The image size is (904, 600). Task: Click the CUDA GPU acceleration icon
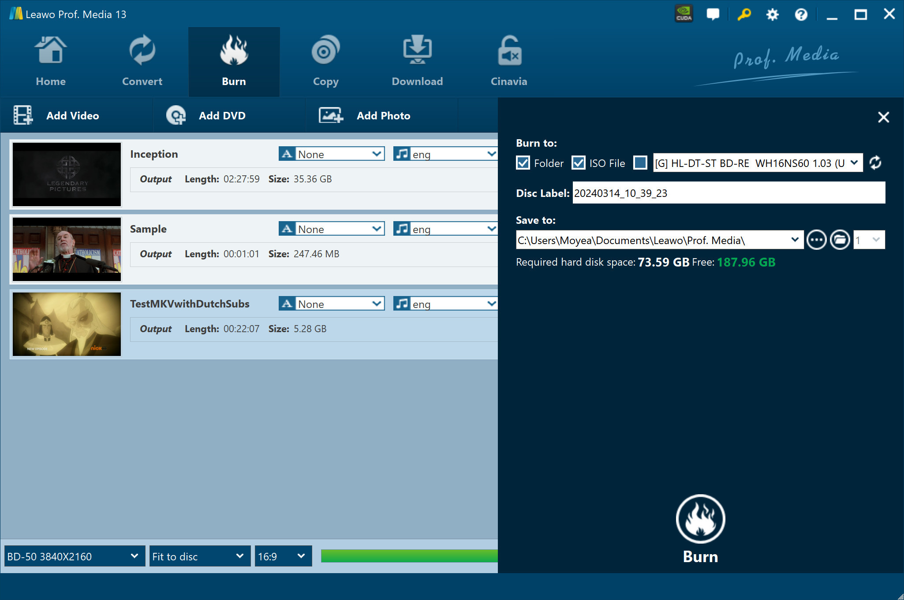684,14
